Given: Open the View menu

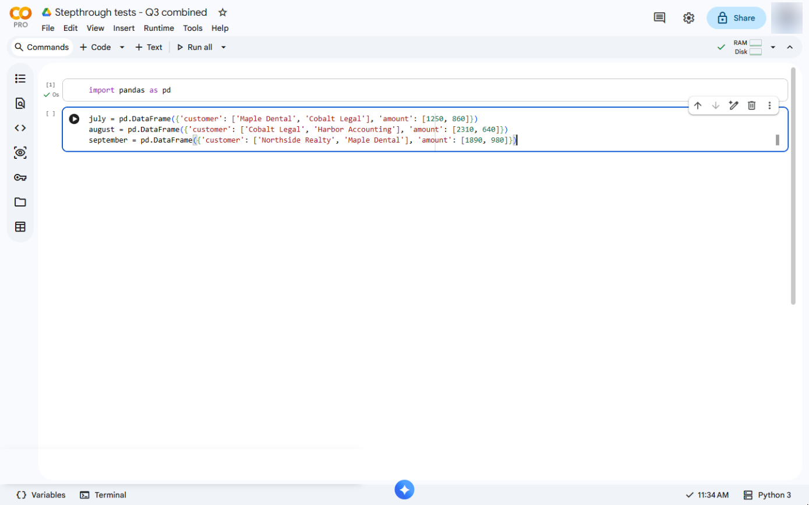Looking at the screenshot, I should [96, 28].
